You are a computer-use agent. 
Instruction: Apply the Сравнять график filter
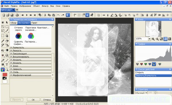tap(18, 39)
